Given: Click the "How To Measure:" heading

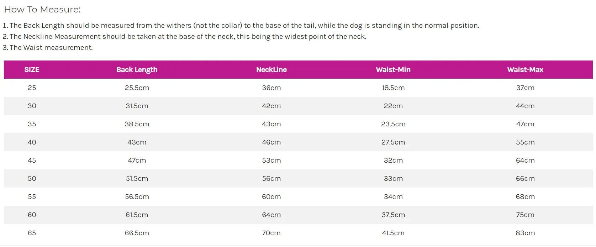Looking at the screenshot, I should click(x=42, y=10).
